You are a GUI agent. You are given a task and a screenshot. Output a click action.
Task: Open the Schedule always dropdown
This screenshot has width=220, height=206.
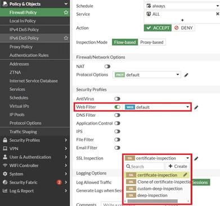point(182,6)
